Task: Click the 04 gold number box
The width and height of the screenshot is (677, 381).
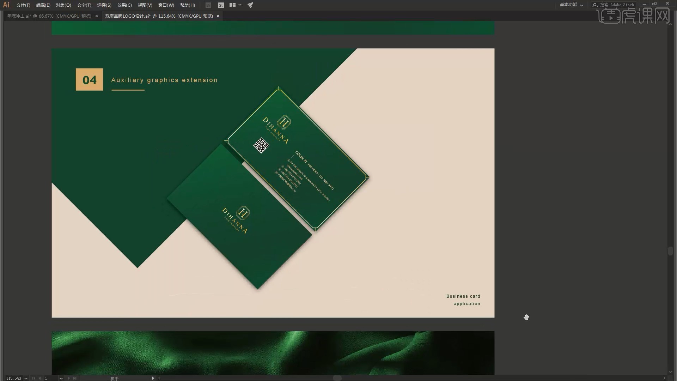Action: point(90,80)
